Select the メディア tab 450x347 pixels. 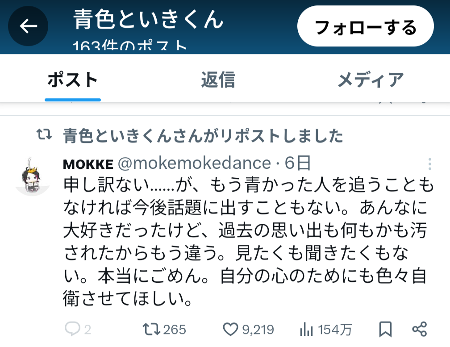click(x=370, y=80)
